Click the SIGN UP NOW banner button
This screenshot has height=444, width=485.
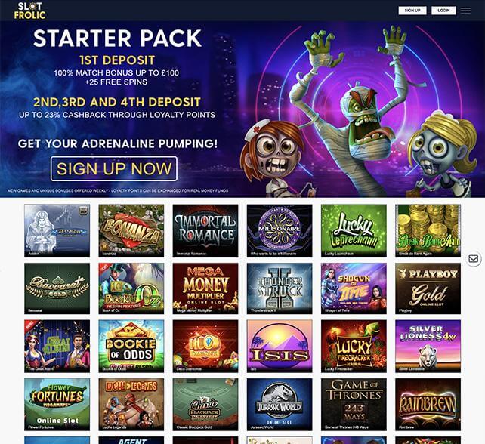(114, 169)
